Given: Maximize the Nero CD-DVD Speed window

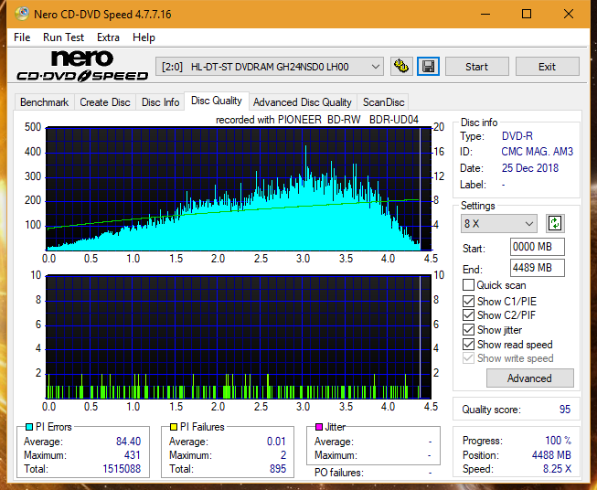Looking at the screenshot, I should coord(527,14).
